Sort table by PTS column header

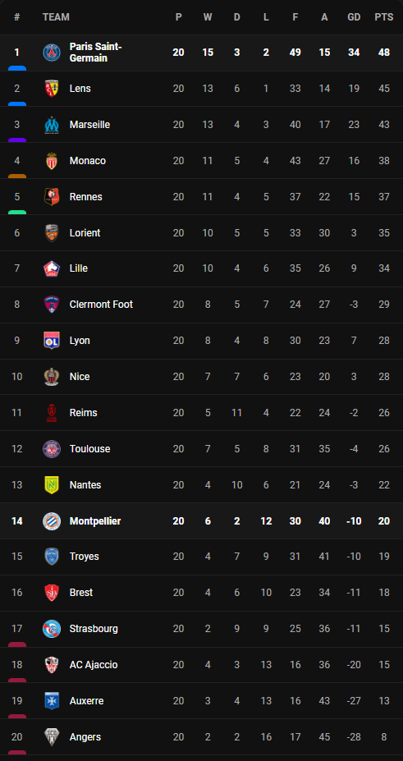coord(383,17)
